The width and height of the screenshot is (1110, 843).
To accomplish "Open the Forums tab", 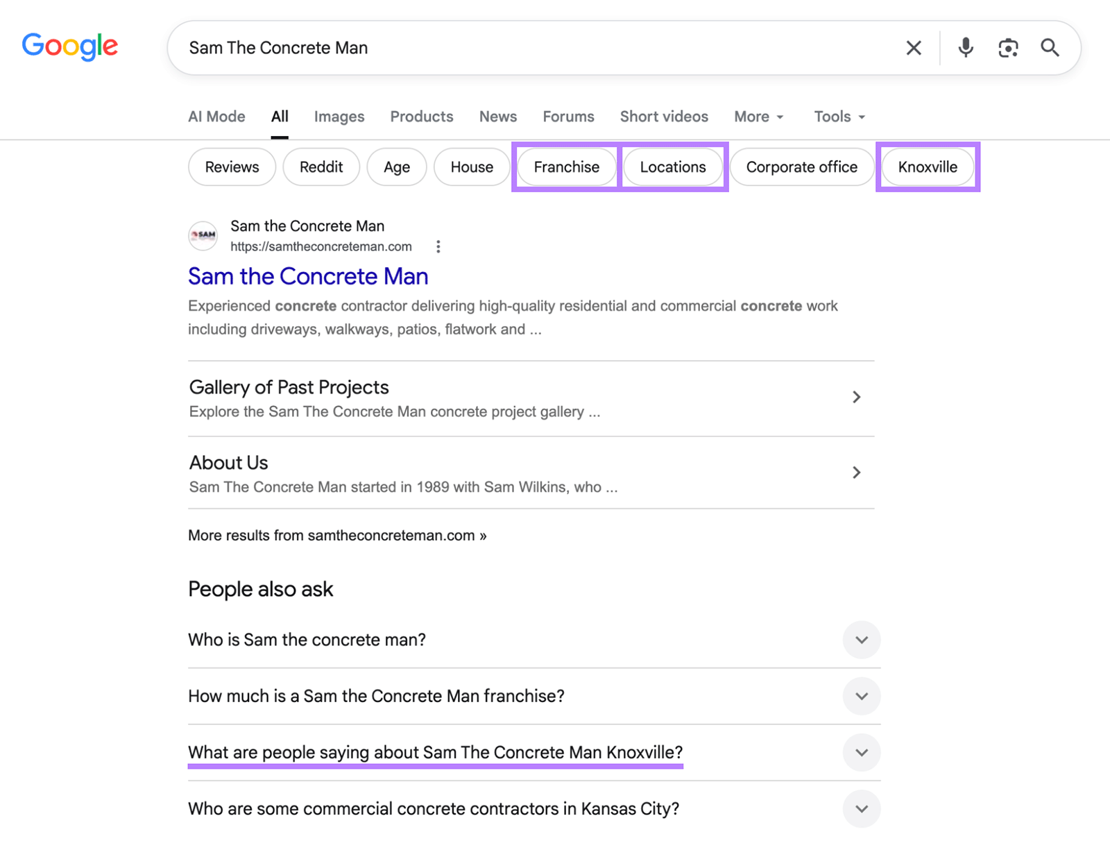I will (568, 117).
